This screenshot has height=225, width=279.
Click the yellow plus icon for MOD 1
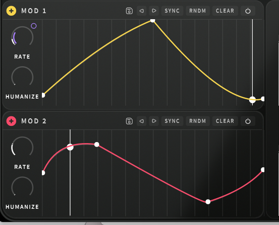pos(11,11)
